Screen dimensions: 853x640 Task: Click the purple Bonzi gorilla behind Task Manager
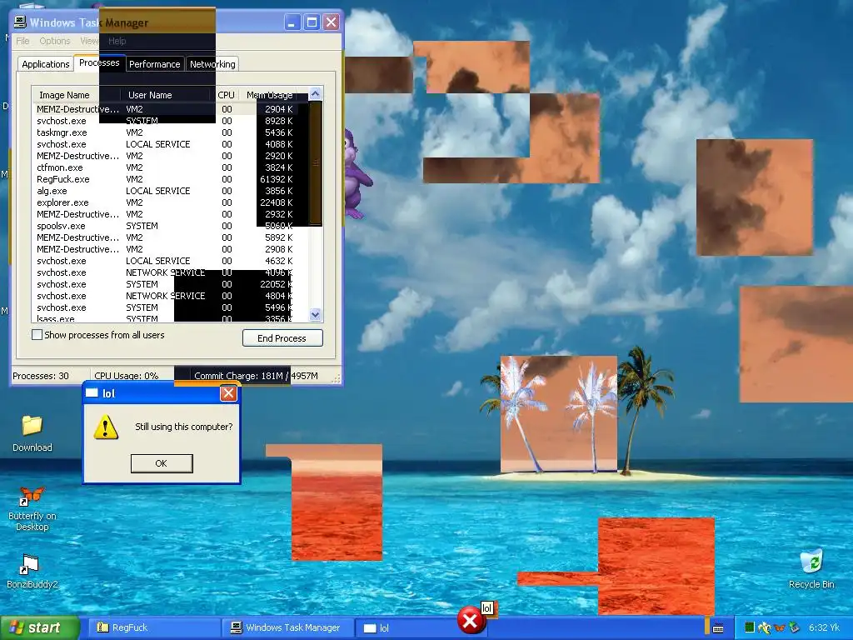pos(357,174)
